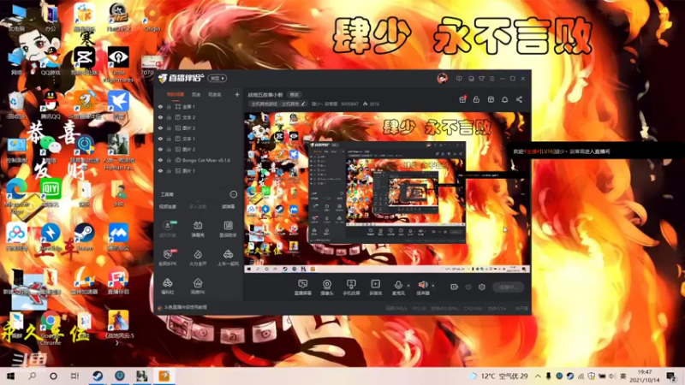Screen dimensions: 685x385
Task: Toggle visibility of the 文本 2 source
Action: 160,117
